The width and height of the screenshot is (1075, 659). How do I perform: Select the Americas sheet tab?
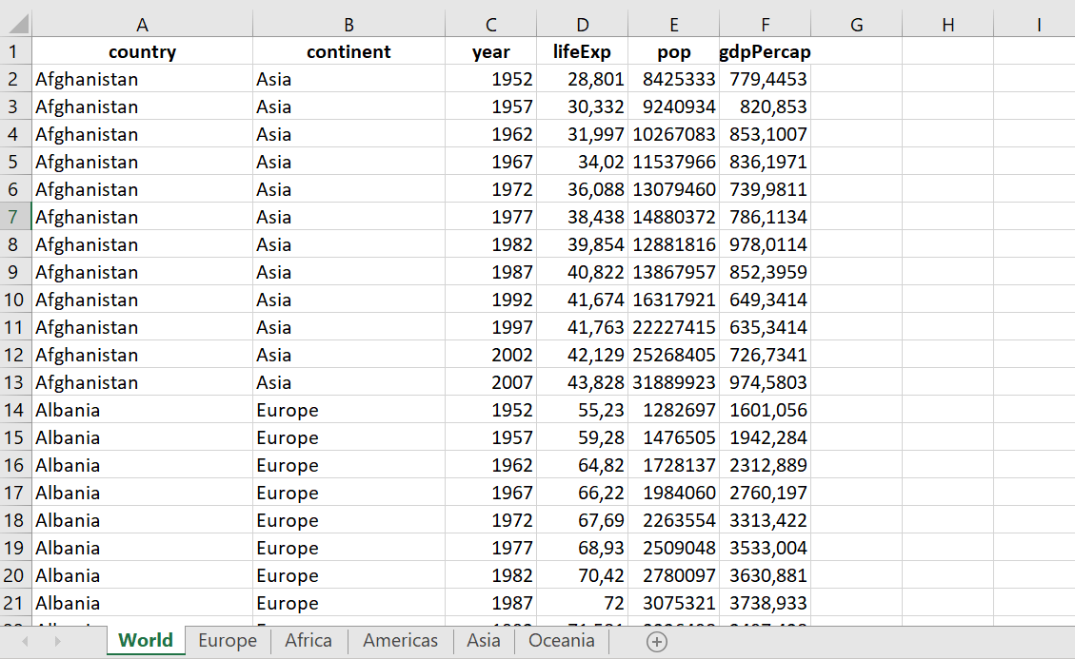pos(399,641)
